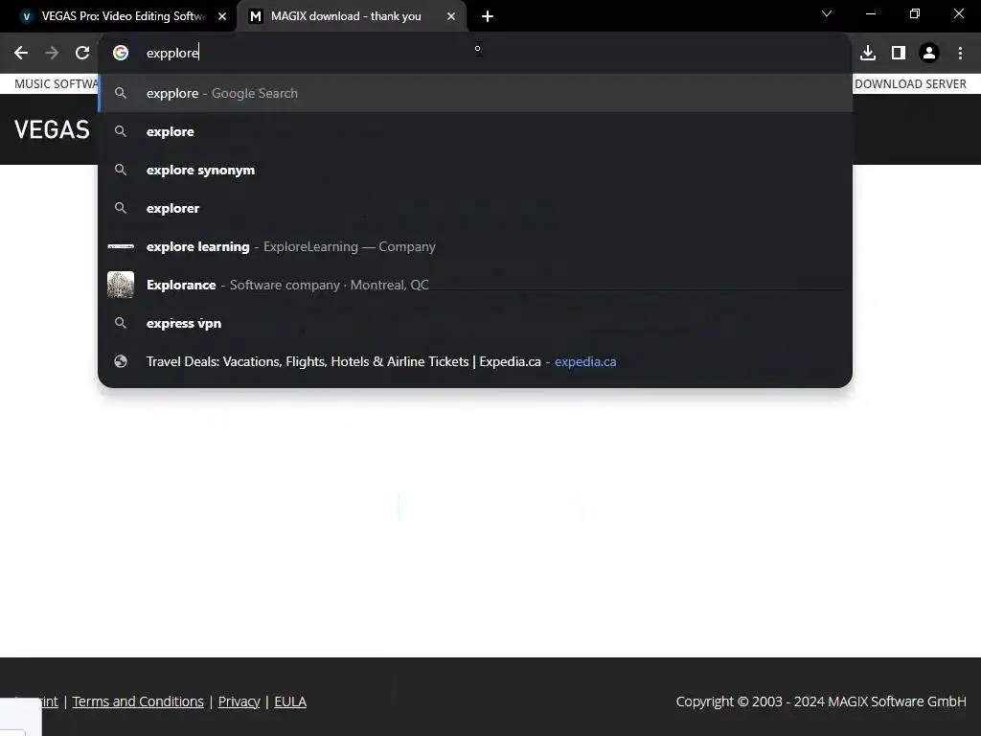Image resolution: width=981 pixels, height=736 pixels.
Task: Open the user profile icon
Action: tap(929, 54)
